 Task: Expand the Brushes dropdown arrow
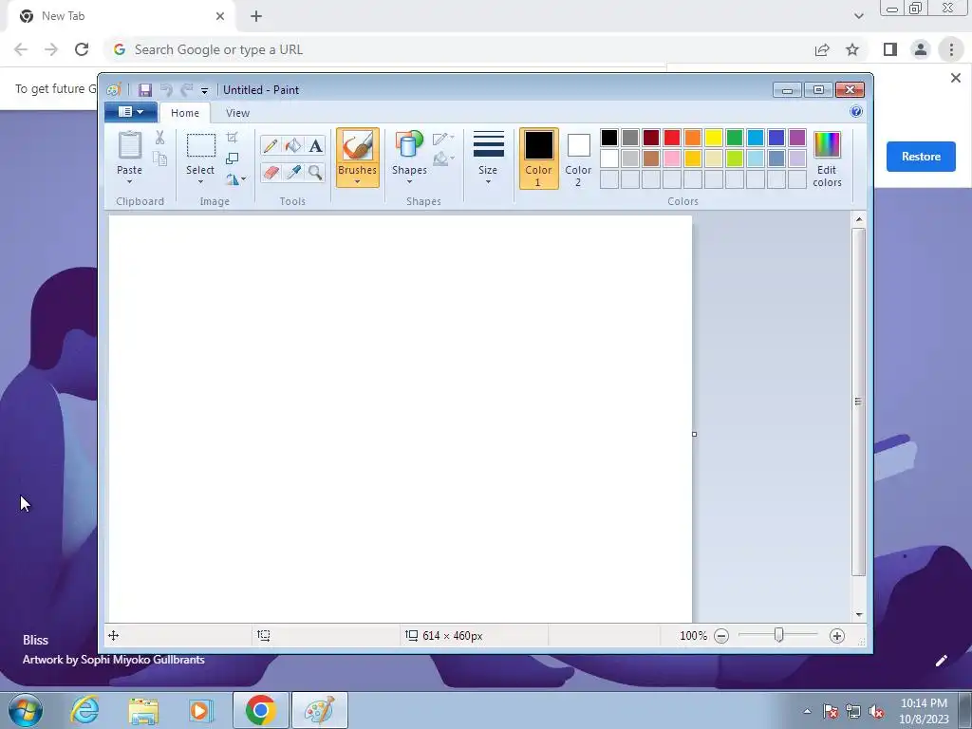pyautogui.click(x=358, y=181)
